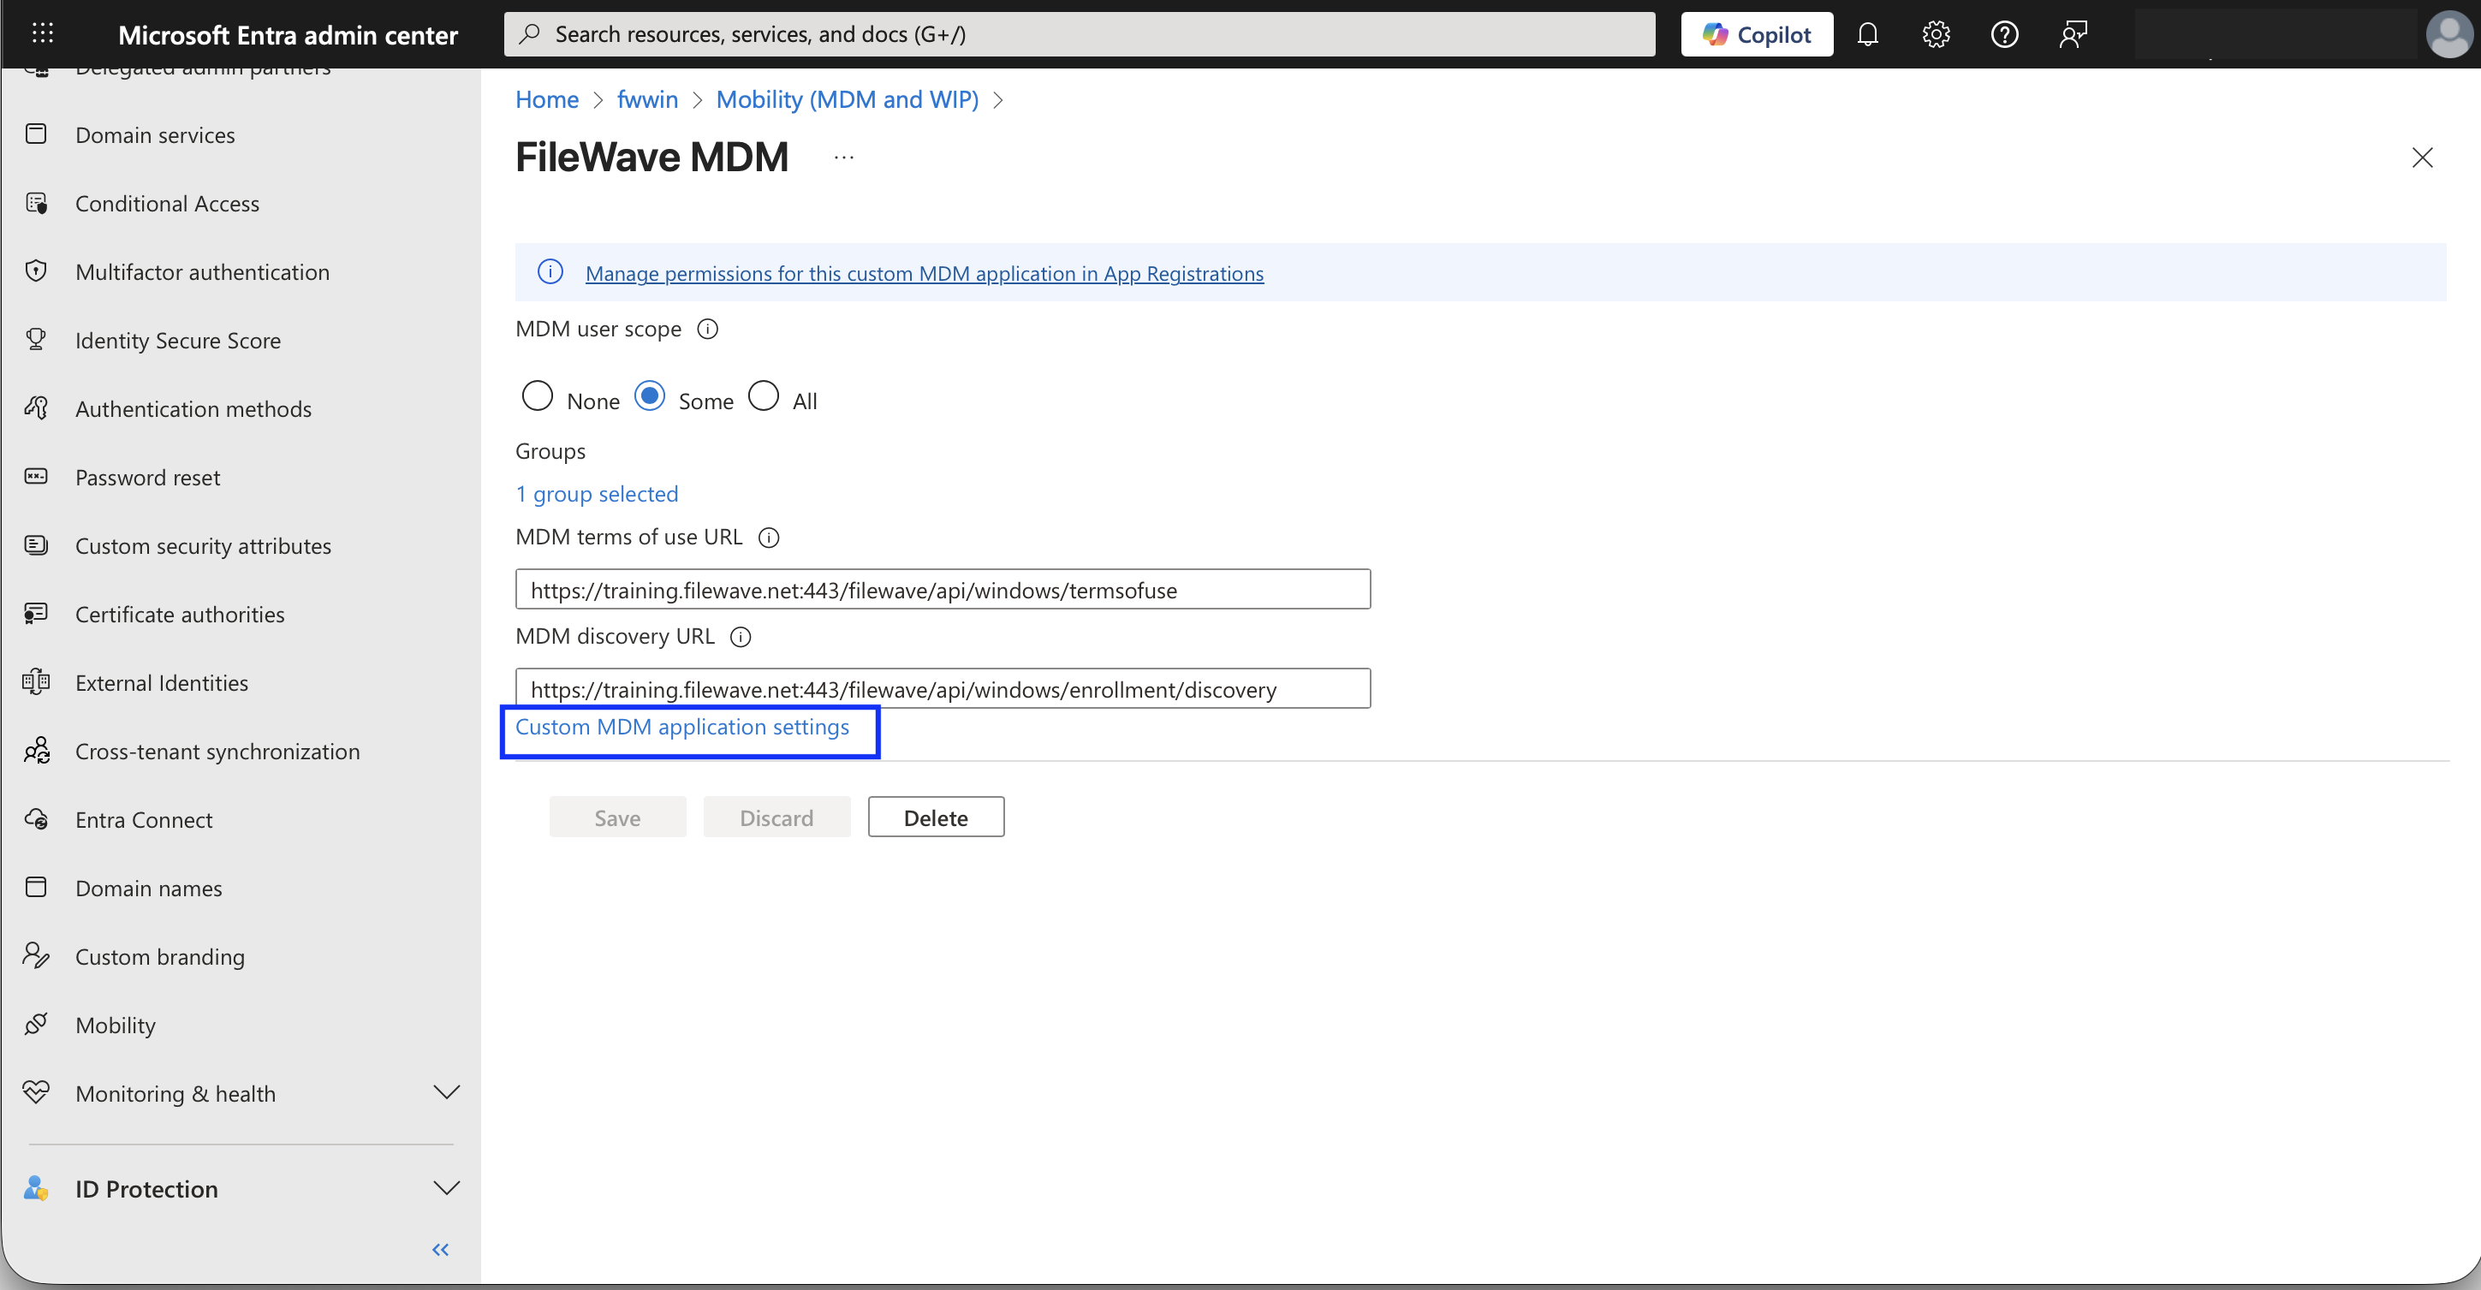This screenshot has height=1290, width=2481.
Task: Select the None radio button
Action: 537,396
